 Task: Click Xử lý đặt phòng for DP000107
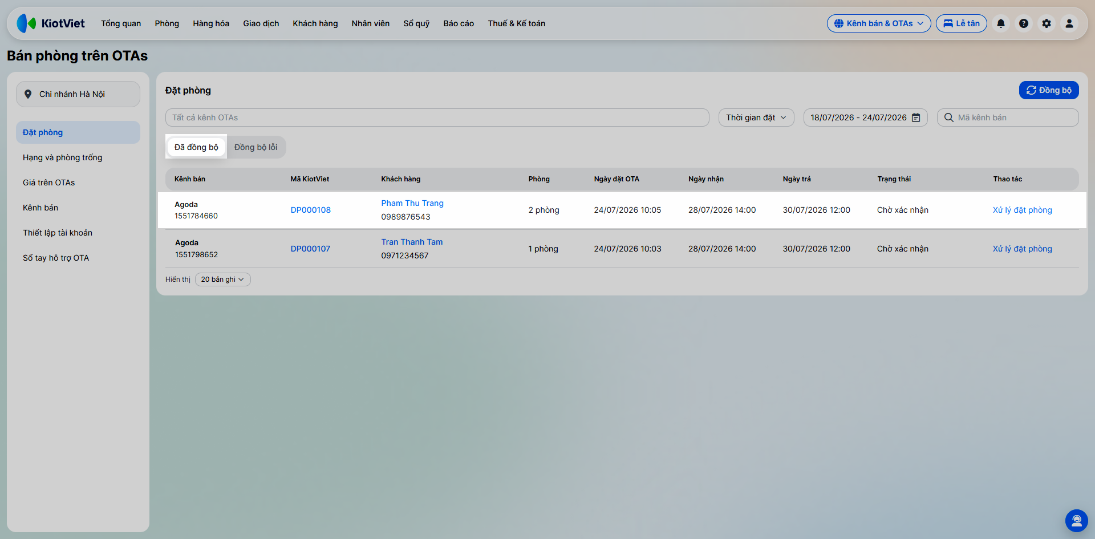pos(1022,249)
